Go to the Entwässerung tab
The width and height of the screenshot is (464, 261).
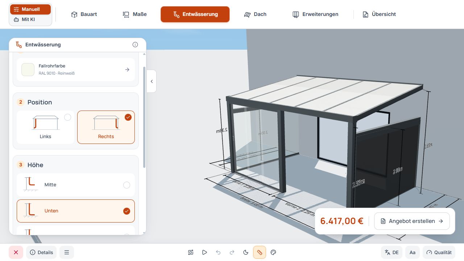(195, 14)
